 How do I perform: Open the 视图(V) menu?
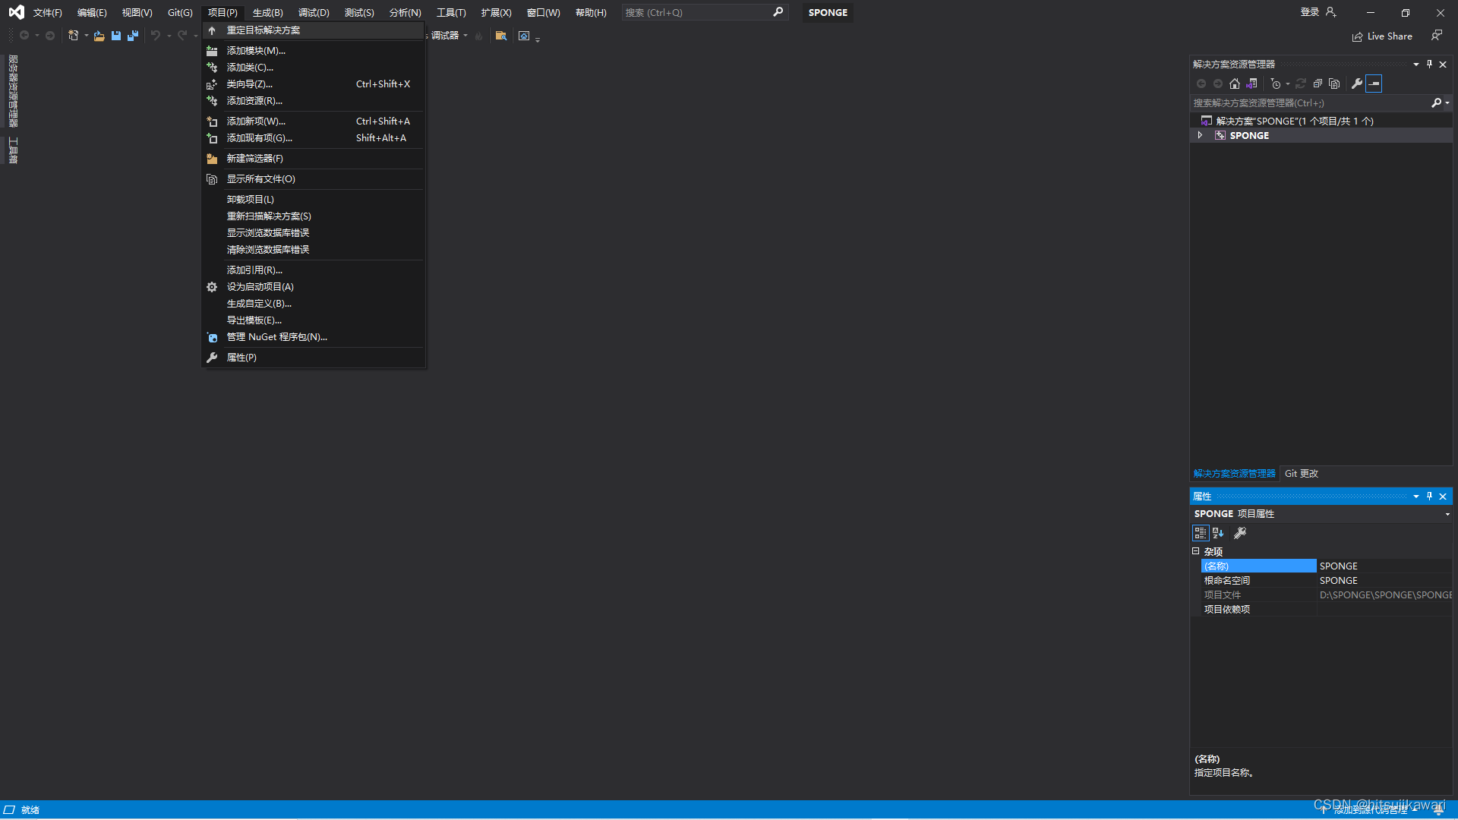click(x=137, y=12)
